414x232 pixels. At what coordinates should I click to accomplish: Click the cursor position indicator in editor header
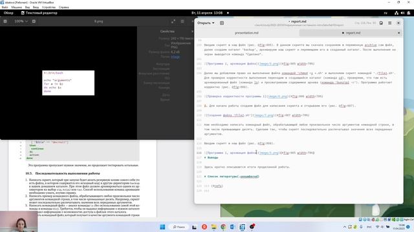tap(365, 23)
